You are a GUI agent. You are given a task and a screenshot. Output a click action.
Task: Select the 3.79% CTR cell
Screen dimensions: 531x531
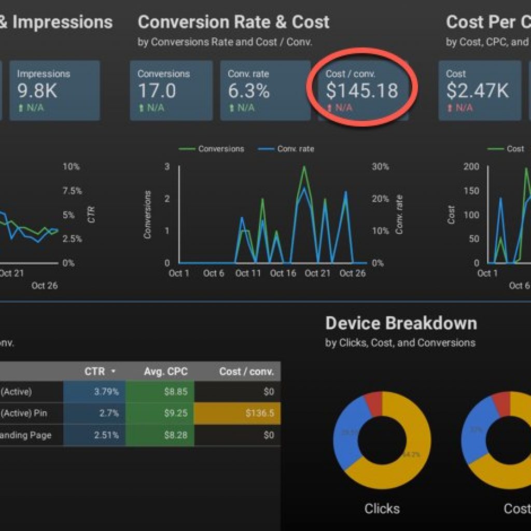94,392
